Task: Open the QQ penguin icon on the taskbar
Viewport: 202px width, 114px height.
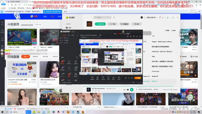Action: point(59,112)
